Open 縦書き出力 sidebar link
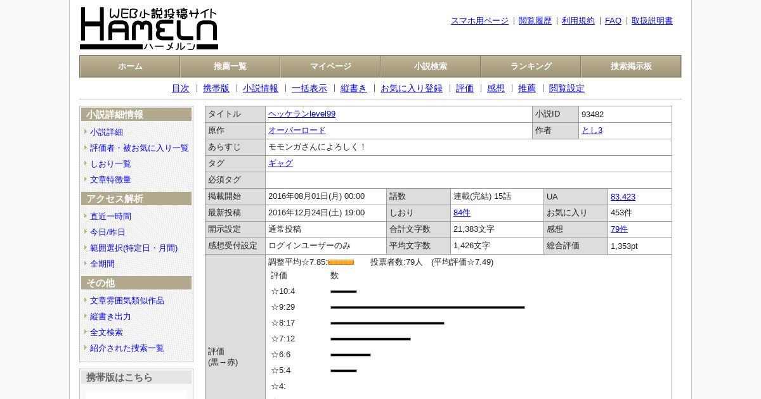The height and width of the screenshot is (399, 761). tap(110, 317)
